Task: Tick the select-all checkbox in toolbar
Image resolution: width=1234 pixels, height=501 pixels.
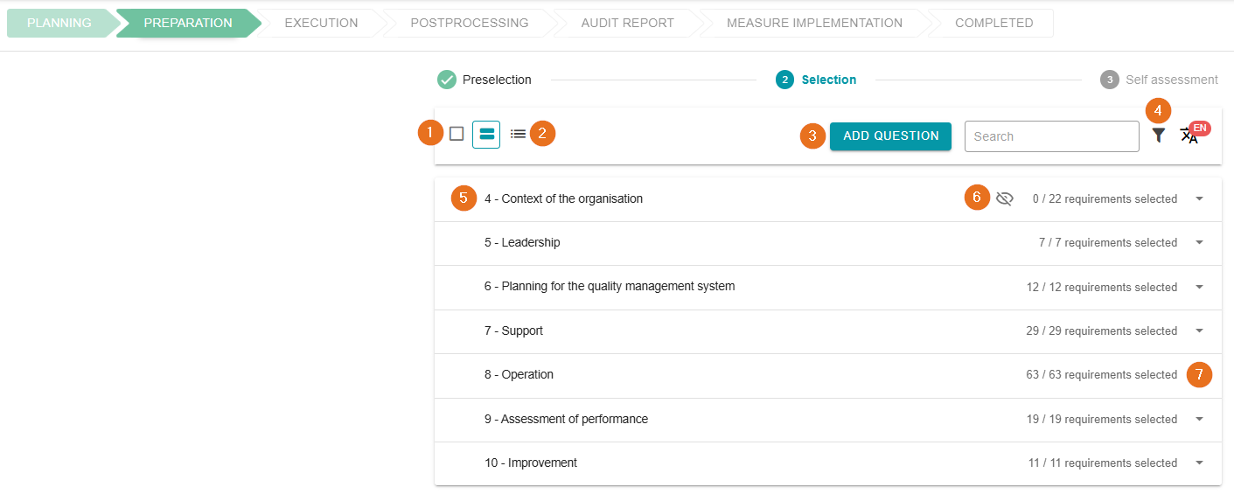Action: 457,134
